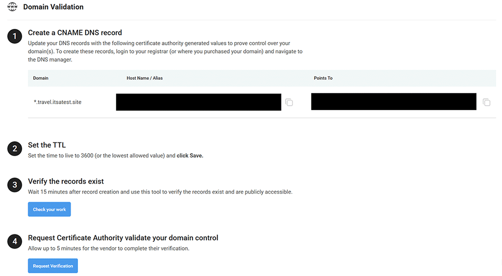This screenshot has width=502, height=276.
Task: Click the Points To column header
Action: click(323, 78)
